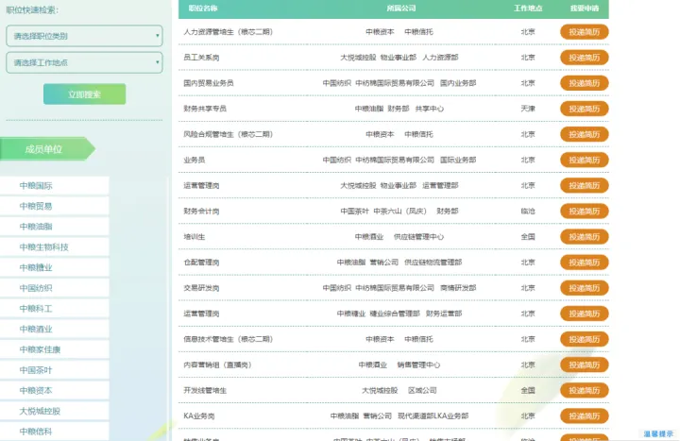The image size is (680, 441).
Task: Open the 仓配管理岗 job title
Action: click(x=201, y=263)
